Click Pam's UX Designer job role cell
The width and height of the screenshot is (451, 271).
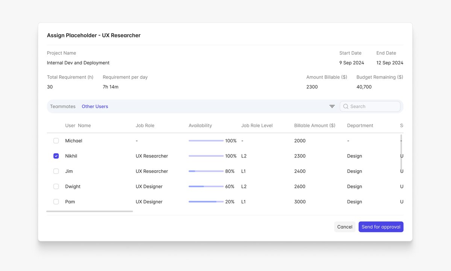(x=149, y=202)
